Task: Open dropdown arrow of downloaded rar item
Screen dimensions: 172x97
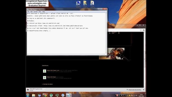Action: pos(45,90)
